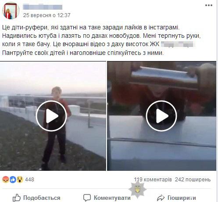View the 242 поширень shares link
This screenshot has height=202, width=218.
point(193,180)
